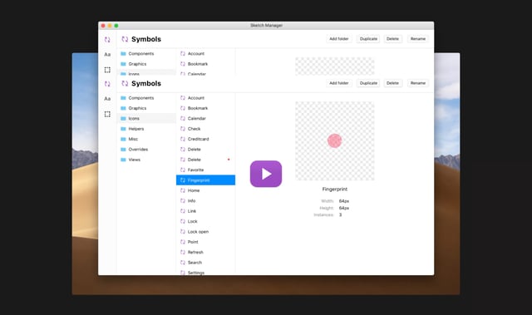Click the folder icon of the Views row

point(123,160)
